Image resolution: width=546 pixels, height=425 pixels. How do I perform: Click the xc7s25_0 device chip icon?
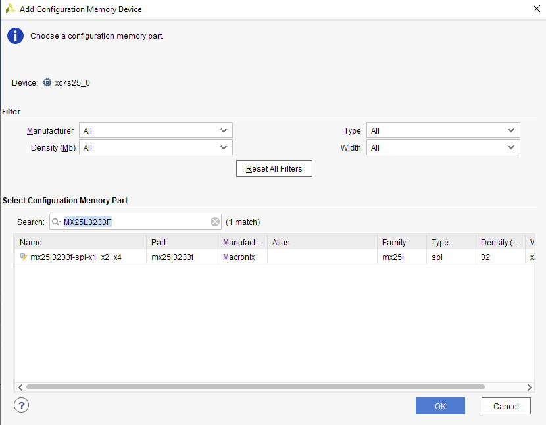[47, 83]
